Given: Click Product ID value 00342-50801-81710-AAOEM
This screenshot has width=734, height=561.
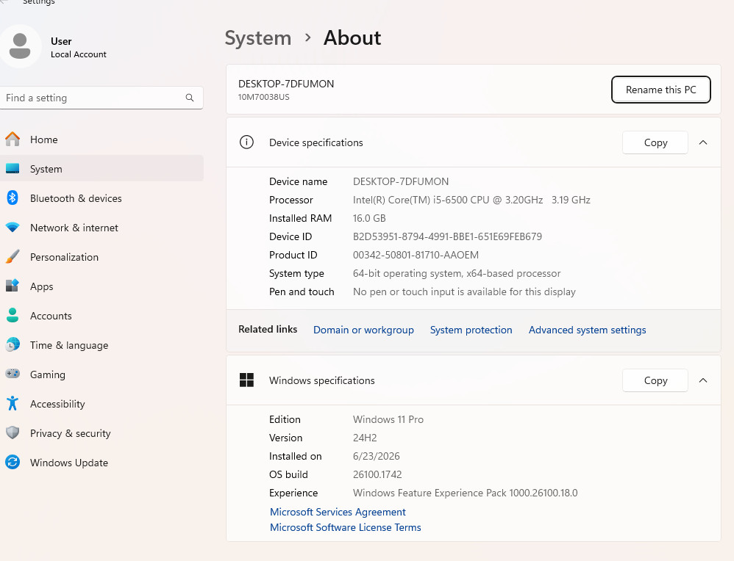Looking at the screenshot, I should (x=416, y=255).
